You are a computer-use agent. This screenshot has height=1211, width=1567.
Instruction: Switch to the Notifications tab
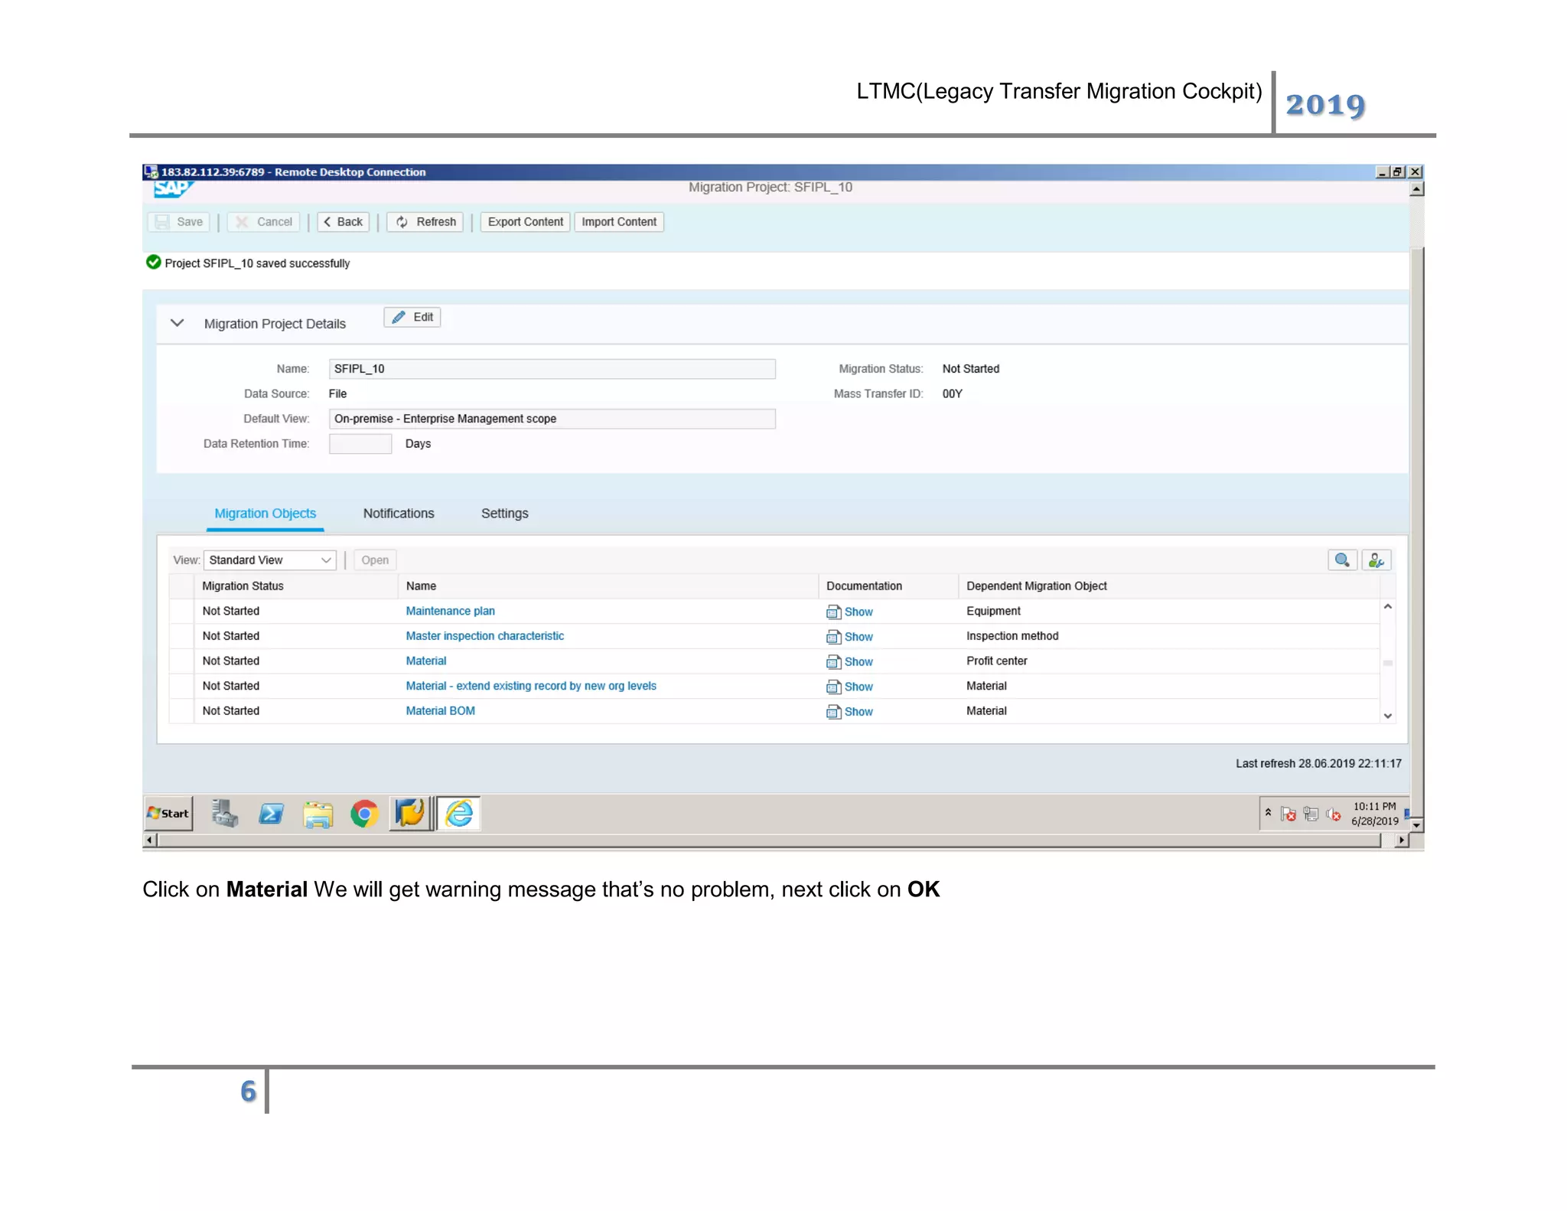[398, 514]
